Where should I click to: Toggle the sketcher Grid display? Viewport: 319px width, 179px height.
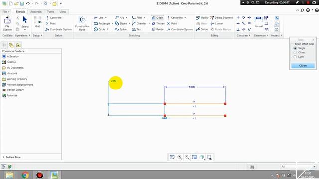38,22
